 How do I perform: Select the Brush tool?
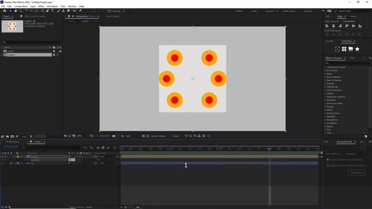point(58,11)
